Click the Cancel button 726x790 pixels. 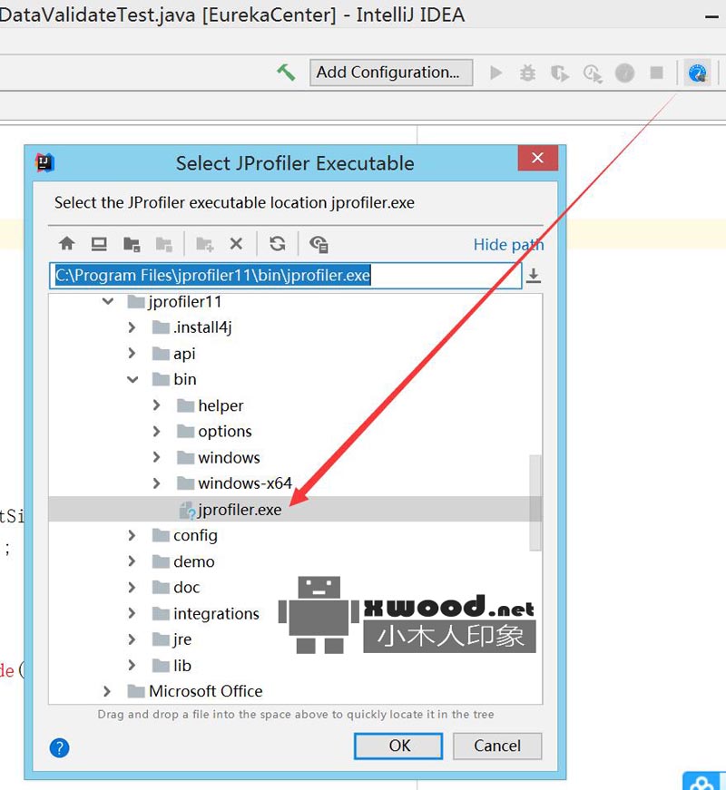(497, 746)
